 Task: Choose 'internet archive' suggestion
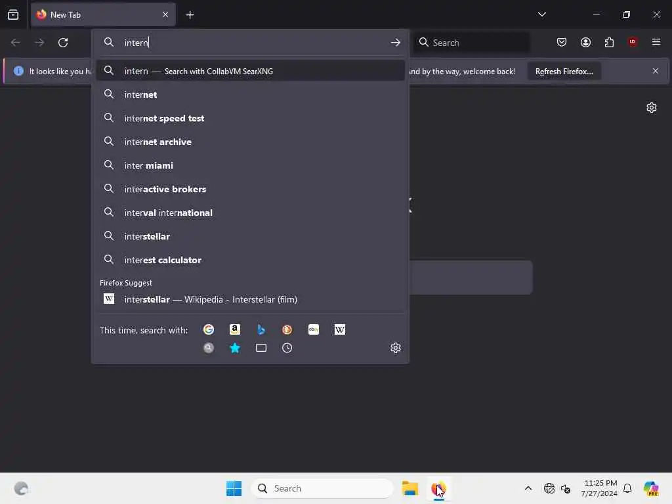[250, 142]
